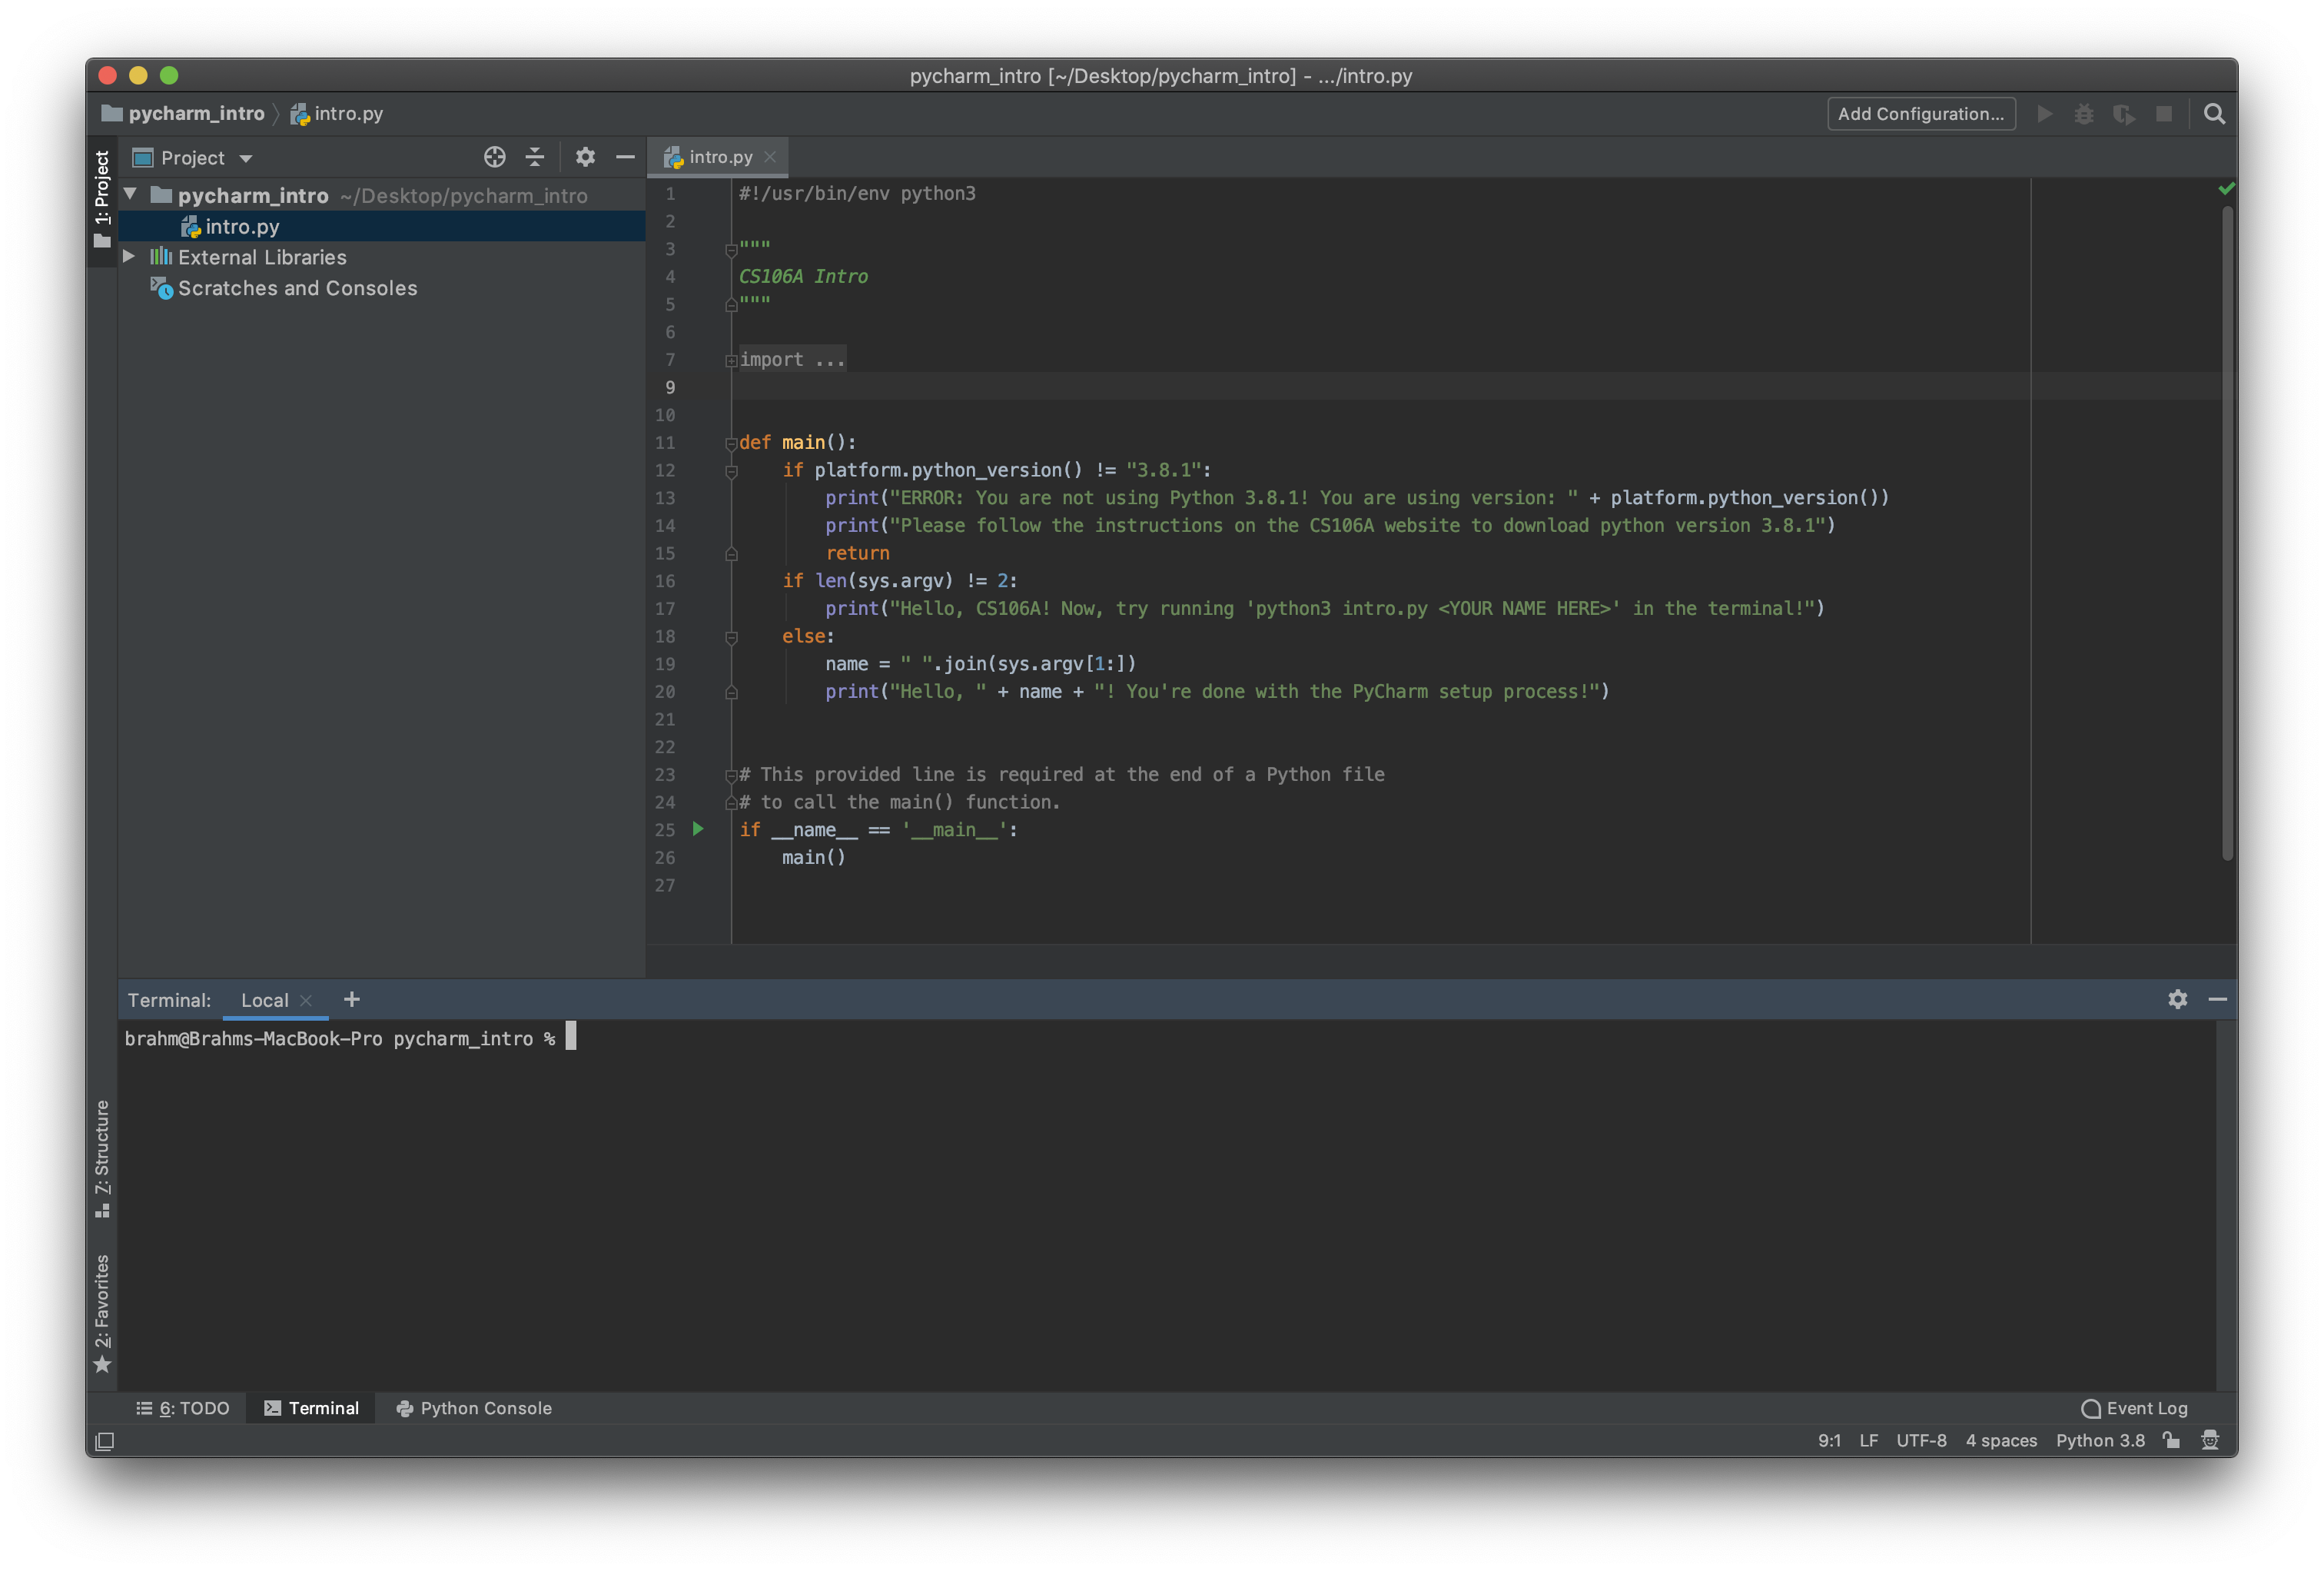Click the Settings gear icon in toolbar
The height and width of the screenshot is (1571, 2324).
(x=586, y=158)
